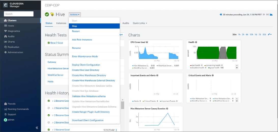This screenshot has width=278, height=132.
Task: Open WebHCat Server in Status Summary
Action: [55, 75]
